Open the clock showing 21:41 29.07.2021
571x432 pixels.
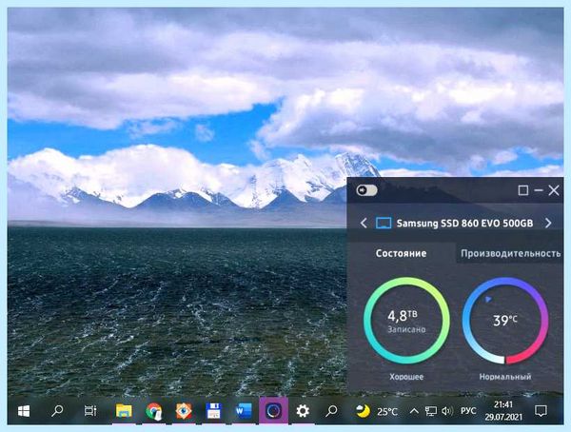pyautogui.click(x=503, y=410)
